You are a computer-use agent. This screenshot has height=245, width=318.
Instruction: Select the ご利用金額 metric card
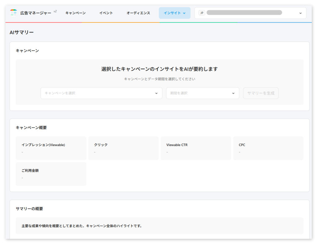point(51,174)
